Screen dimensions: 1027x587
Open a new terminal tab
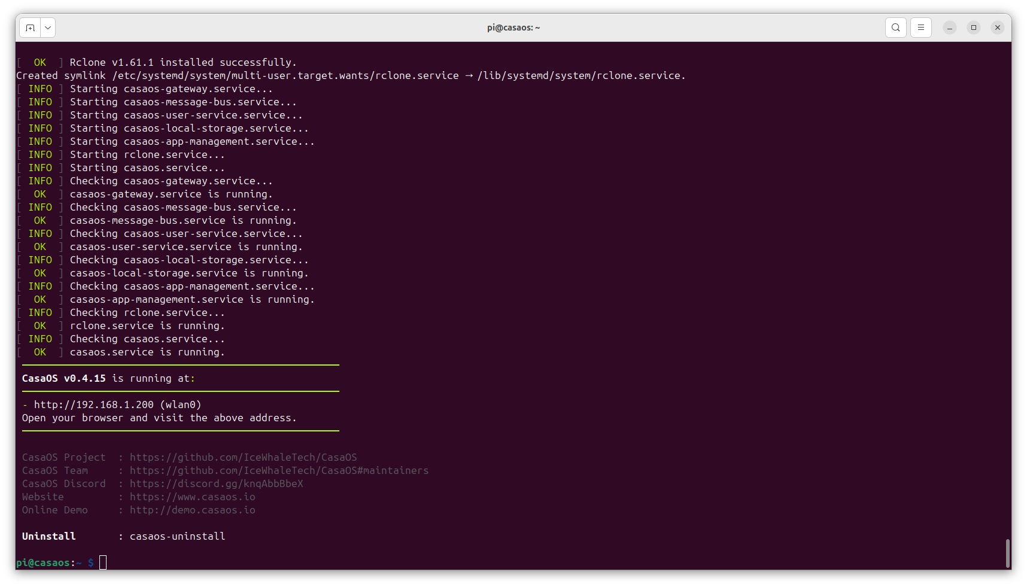click(x=30, y=28)
